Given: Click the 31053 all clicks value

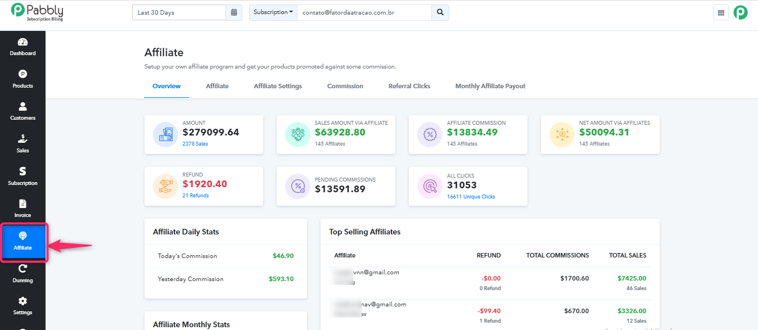Looking at the screenshot, I should 462,185.
